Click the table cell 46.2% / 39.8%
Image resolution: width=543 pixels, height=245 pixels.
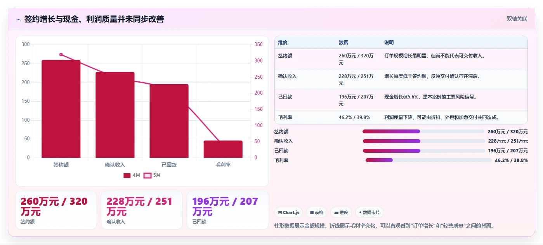tap(354, 117)
